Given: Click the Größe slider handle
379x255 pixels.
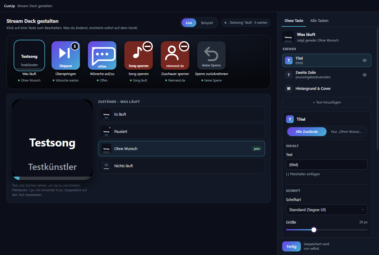Looking at the screenshot, I should (314, 230).
